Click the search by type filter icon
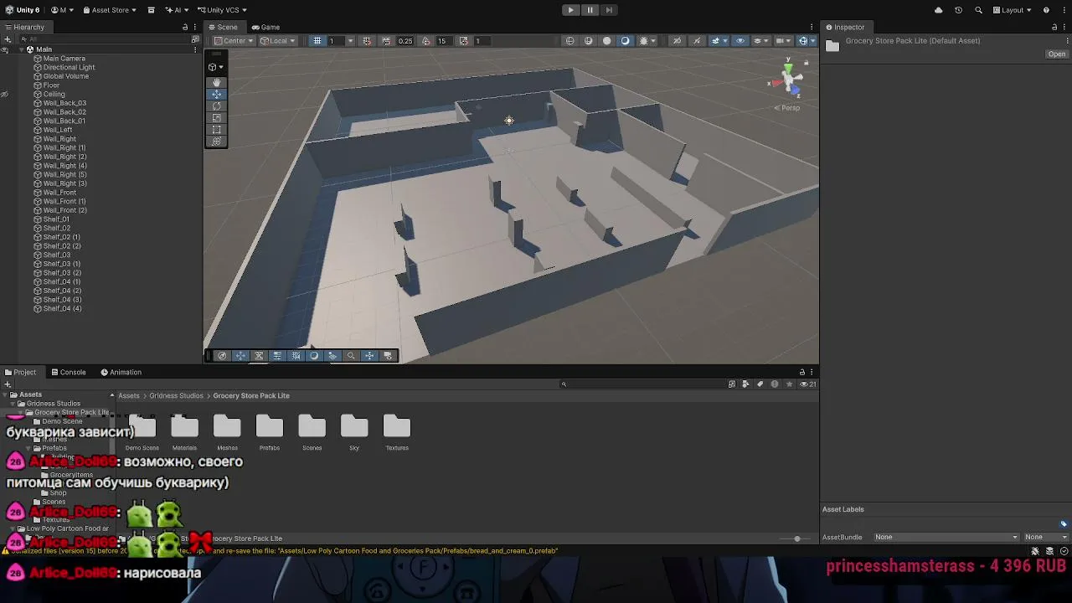The image size is (1072, 603). [745, 384]
